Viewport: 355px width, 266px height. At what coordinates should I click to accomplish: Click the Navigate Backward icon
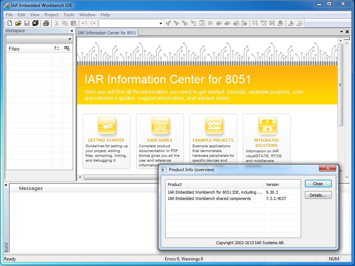236,23
